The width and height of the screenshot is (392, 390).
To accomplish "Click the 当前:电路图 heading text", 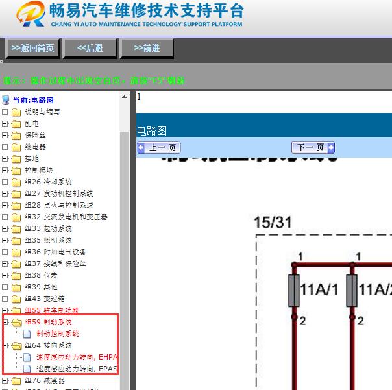I will point(33,100).
